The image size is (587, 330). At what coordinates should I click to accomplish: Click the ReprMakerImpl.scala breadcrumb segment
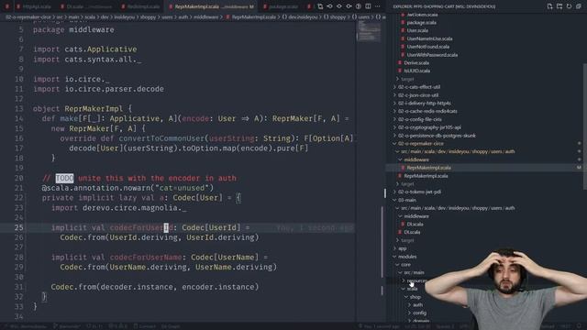(250, 17)
